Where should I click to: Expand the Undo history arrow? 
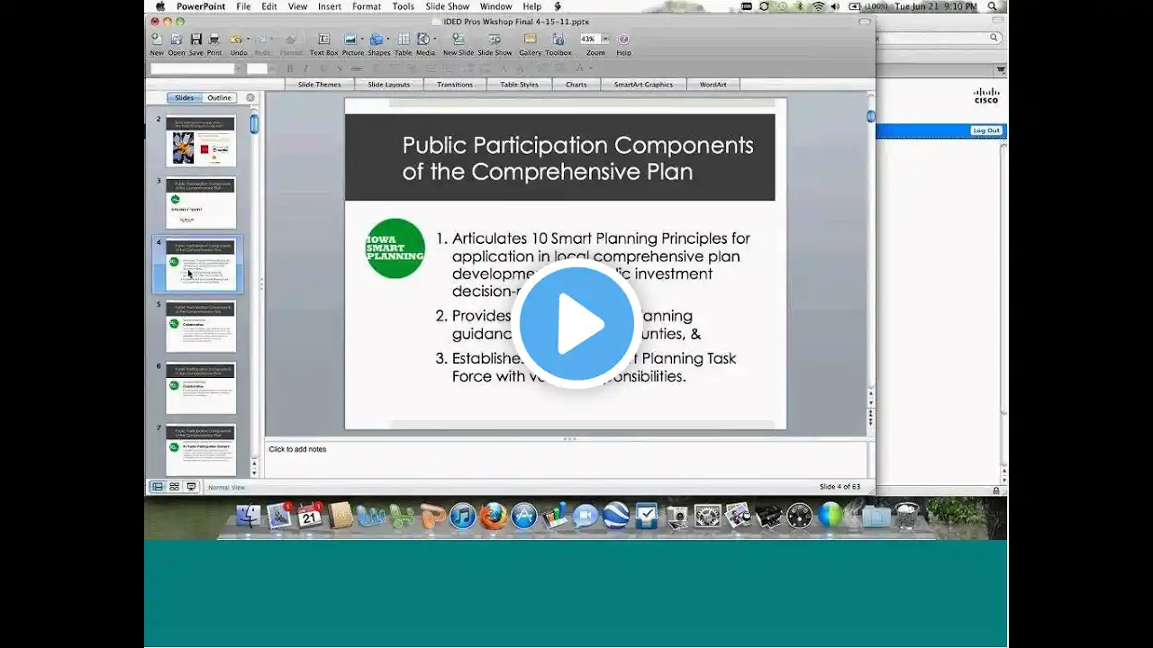click(247, 40)
